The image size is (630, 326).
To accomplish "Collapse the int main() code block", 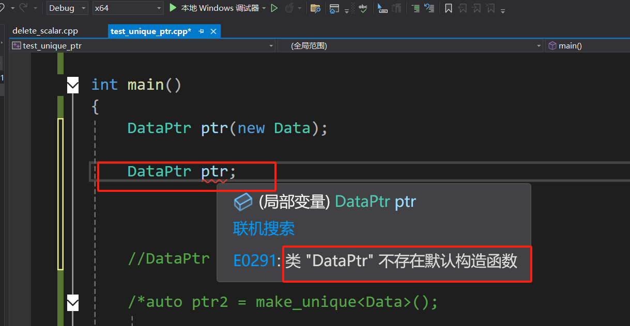I will point(73,85).
